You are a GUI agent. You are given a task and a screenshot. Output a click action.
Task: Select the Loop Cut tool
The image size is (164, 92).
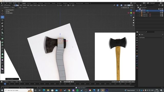(x=2, y=48)
